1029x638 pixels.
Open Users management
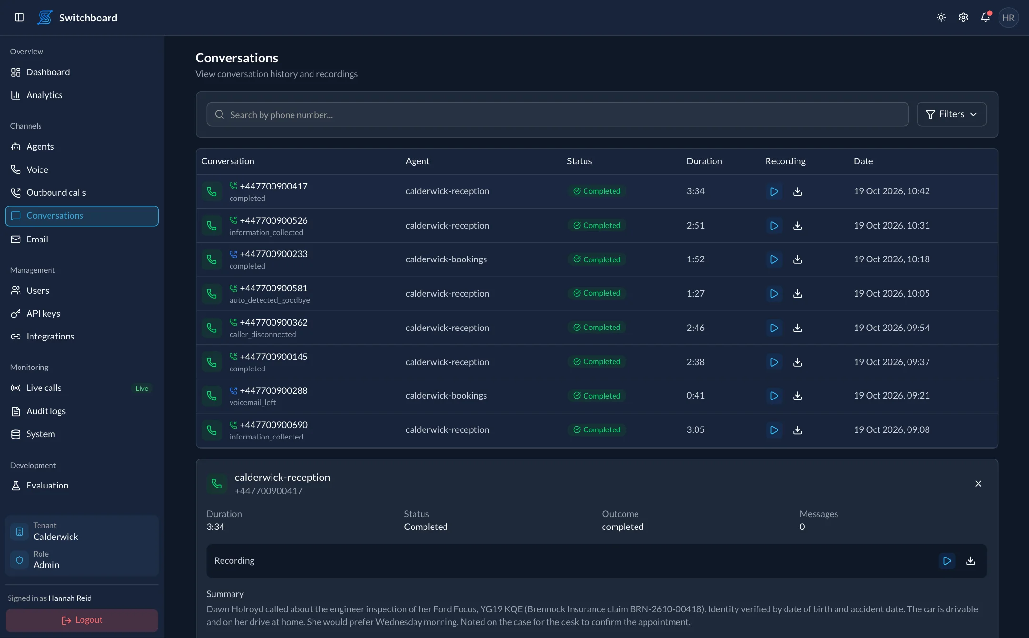point(81,291)
